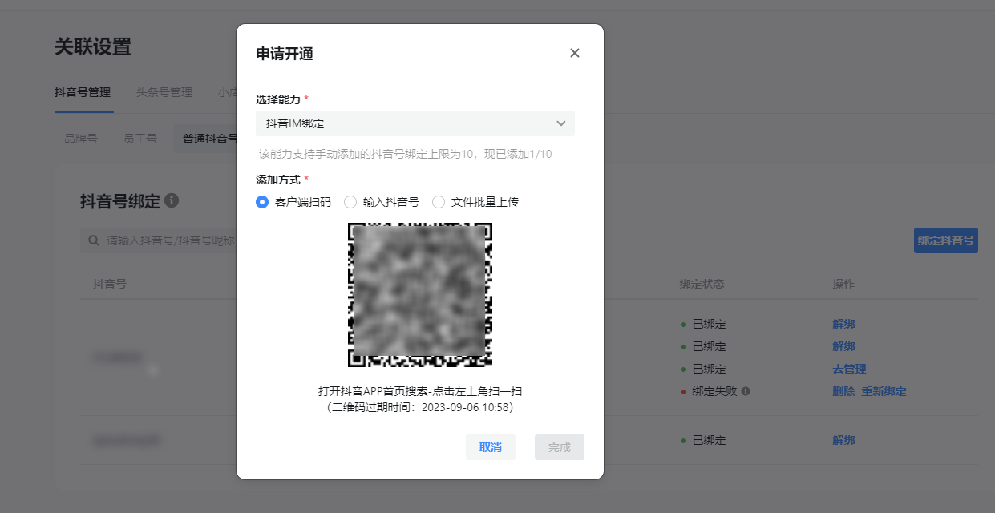Viewport: 995px width, 513px height.
Task: Click the 添加方式 field label
Action: pos(278,180)
